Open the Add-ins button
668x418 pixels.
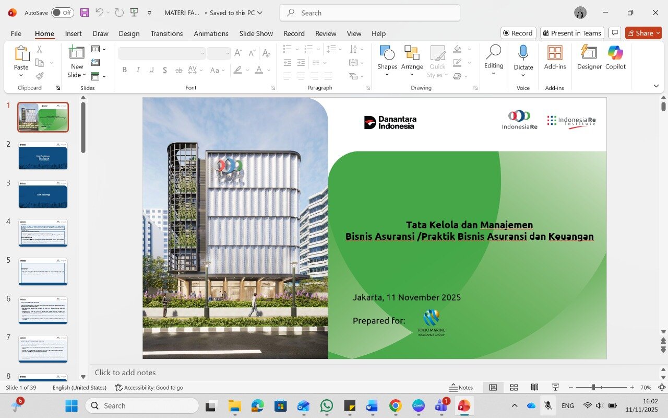pyautogui.click(x=554, y=57)
